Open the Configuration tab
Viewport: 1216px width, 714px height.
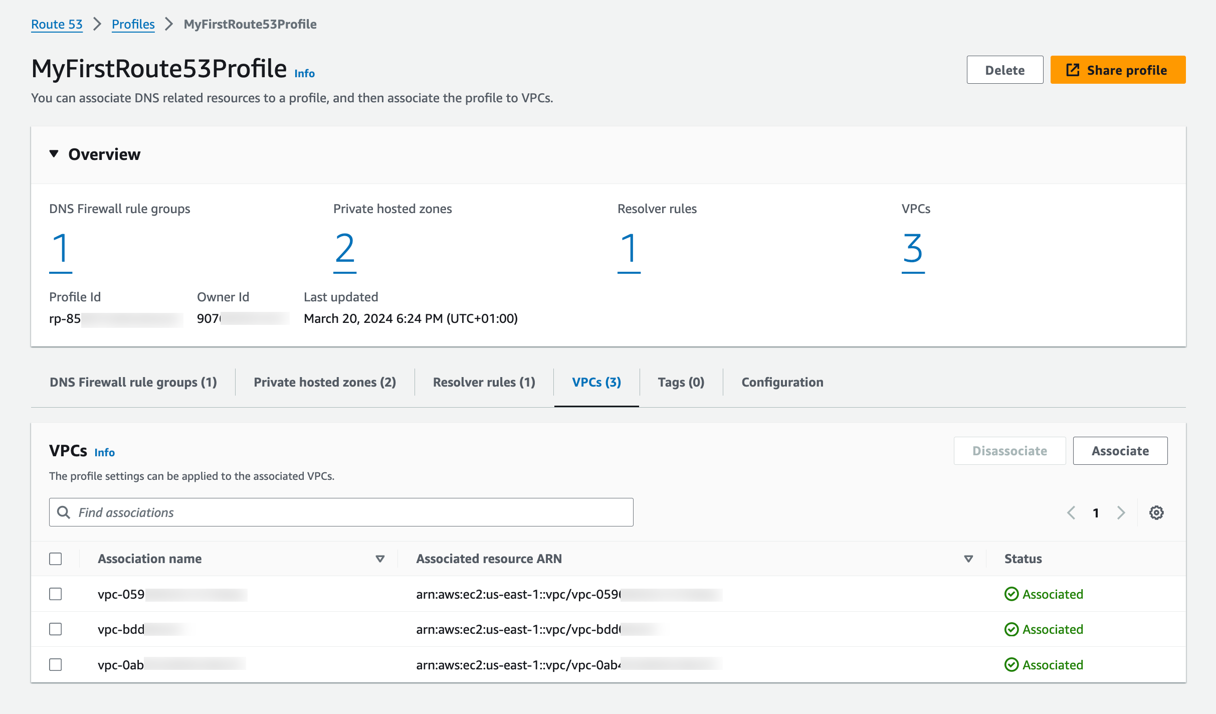(x=782, y=382)
